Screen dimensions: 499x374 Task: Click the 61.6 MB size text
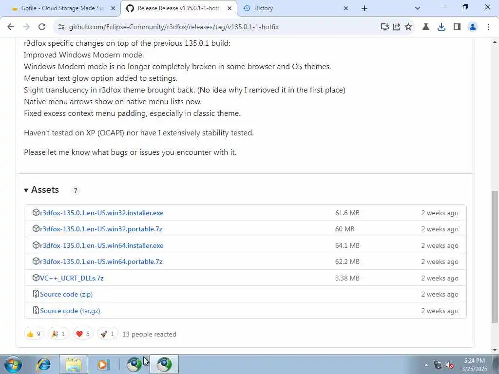[347, 213]
